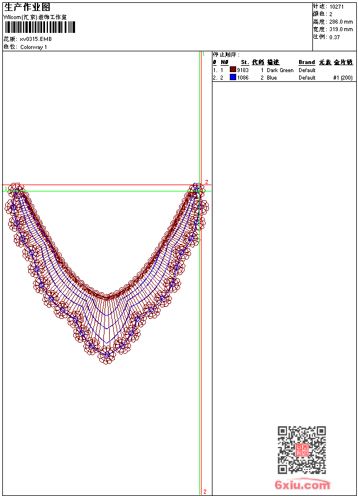The height and width of the screenshot is (496, 358).
Task: Click the worksheet title heading at top left
Action: pyautogui.click(x=28, y=7)
